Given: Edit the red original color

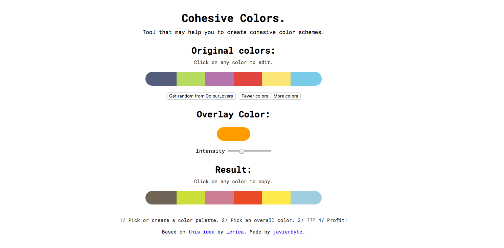Looking at the screenshot, I should coord(248,79).
